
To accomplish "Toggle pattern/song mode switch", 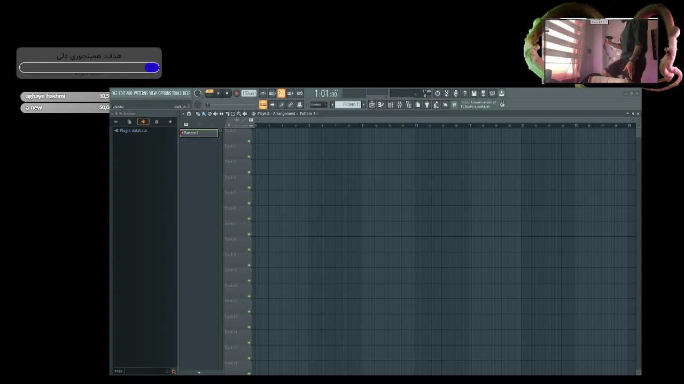I will 209,93.
